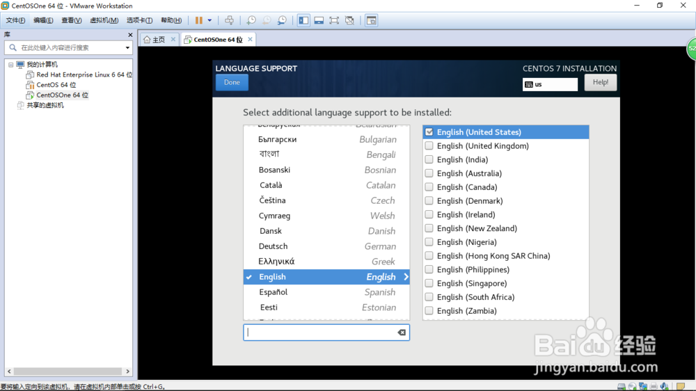Open the 虚拟机(M) menu
Screen dimensions: 696x391
pos(104,20)
